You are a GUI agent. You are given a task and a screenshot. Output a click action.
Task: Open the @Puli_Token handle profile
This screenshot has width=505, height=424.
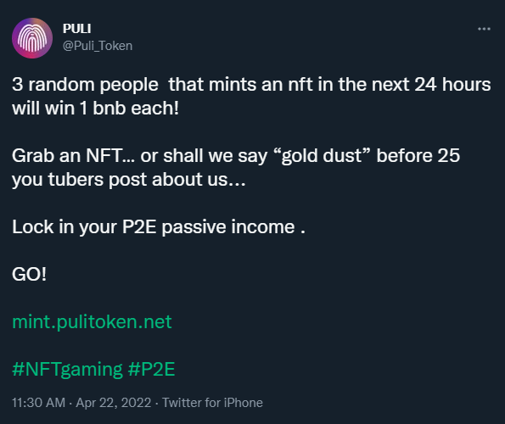[98, 46]
